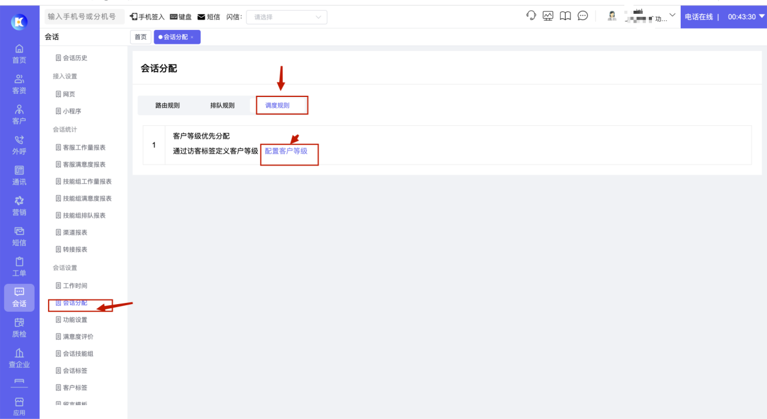The image size is (767, 419).
Task: Close the 会话分配 page tab
Action: pyautogui.click(x=192, y=37)
